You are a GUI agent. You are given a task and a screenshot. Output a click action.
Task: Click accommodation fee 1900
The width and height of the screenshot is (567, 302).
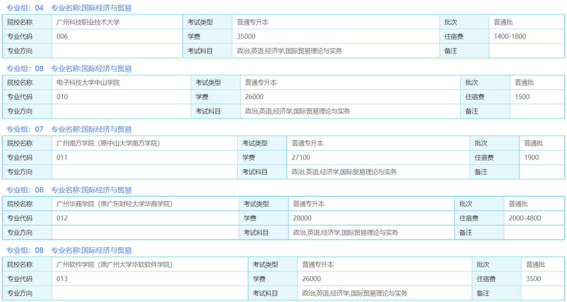[x=531, y=158]
